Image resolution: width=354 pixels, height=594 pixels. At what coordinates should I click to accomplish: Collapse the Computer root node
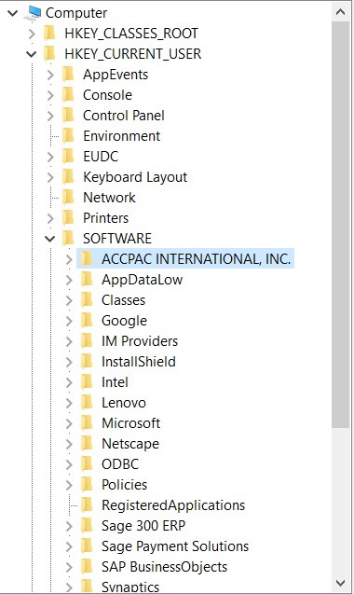click(13, 13)
